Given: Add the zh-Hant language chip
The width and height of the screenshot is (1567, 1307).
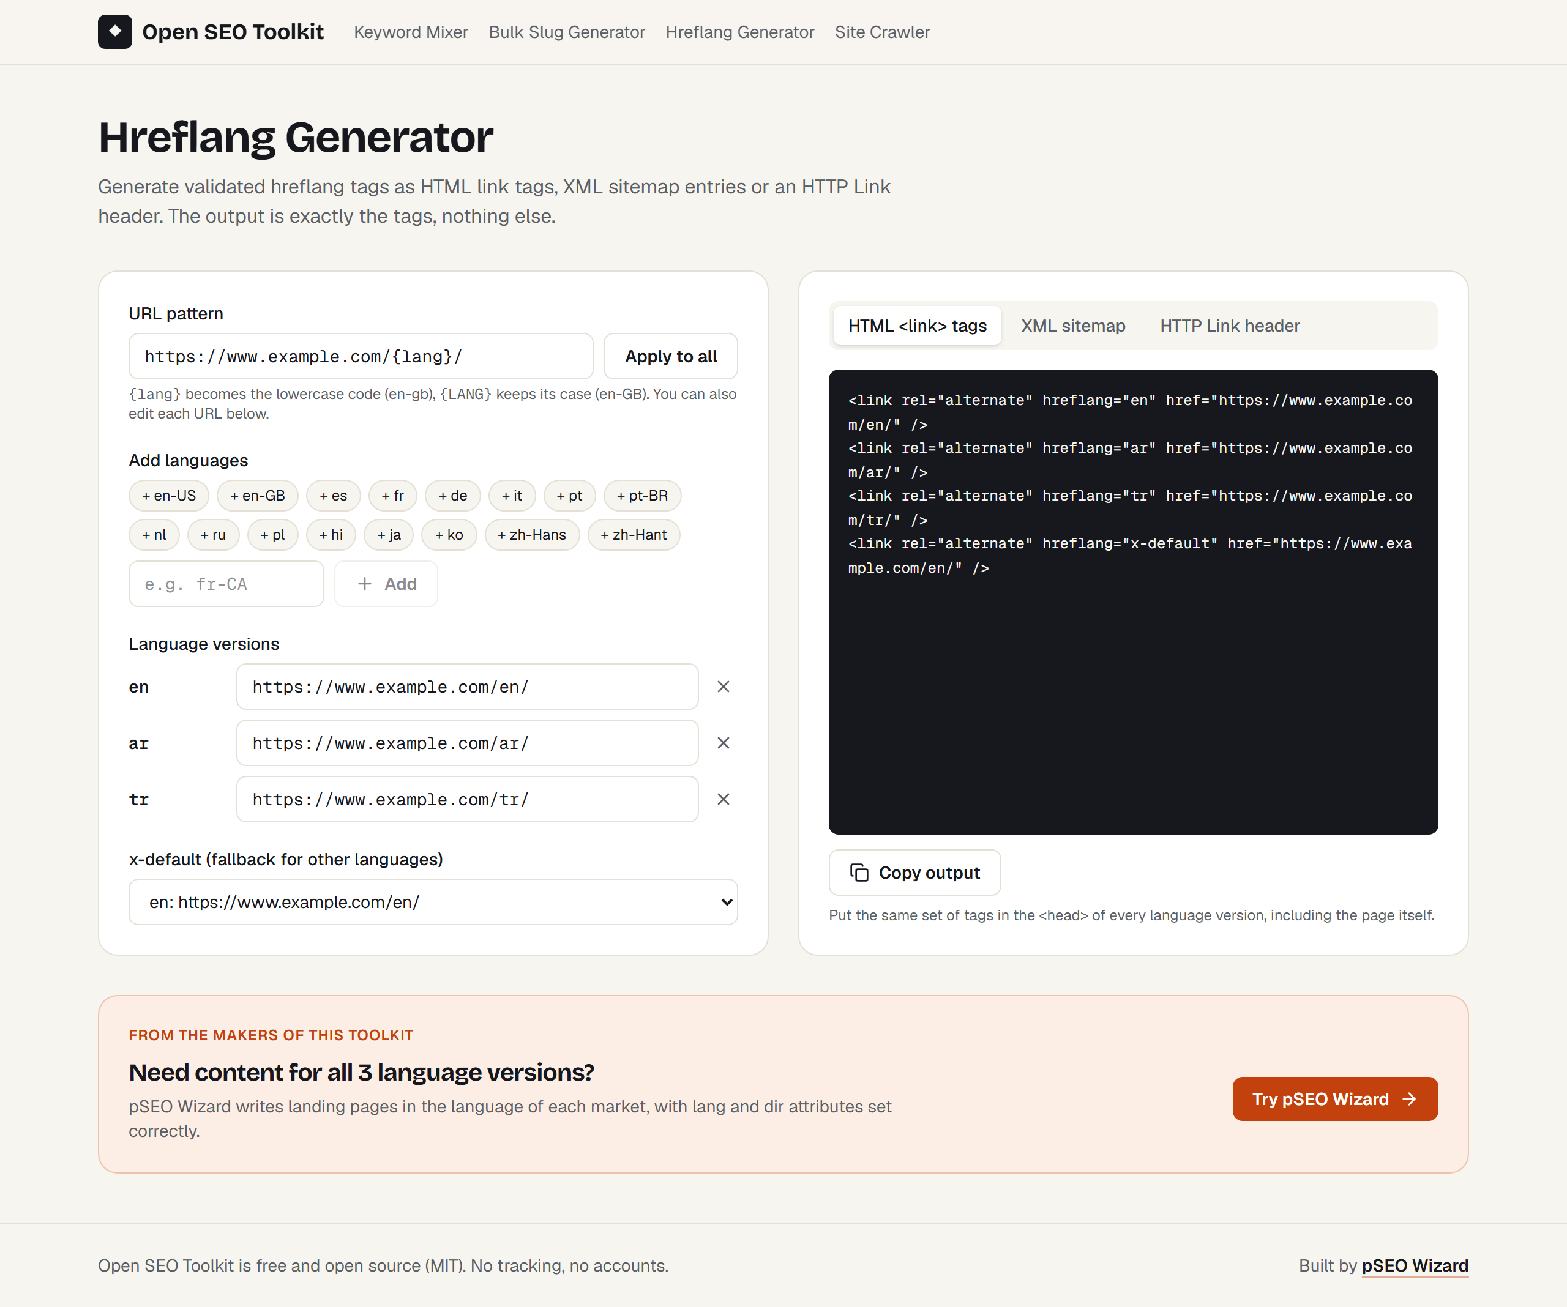Looking at the screenshot, I should coord(634,535).
